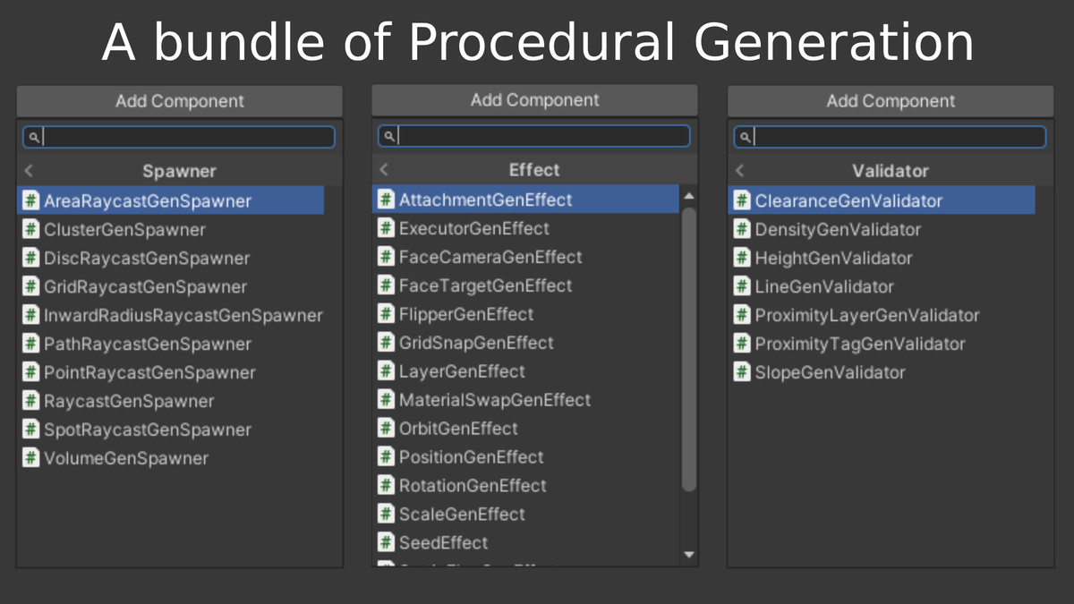Image resolution: width=1074 pixels, height=604 pixels.
Task: Click the magnifier icon in Spawner search box
Action: 34,137
